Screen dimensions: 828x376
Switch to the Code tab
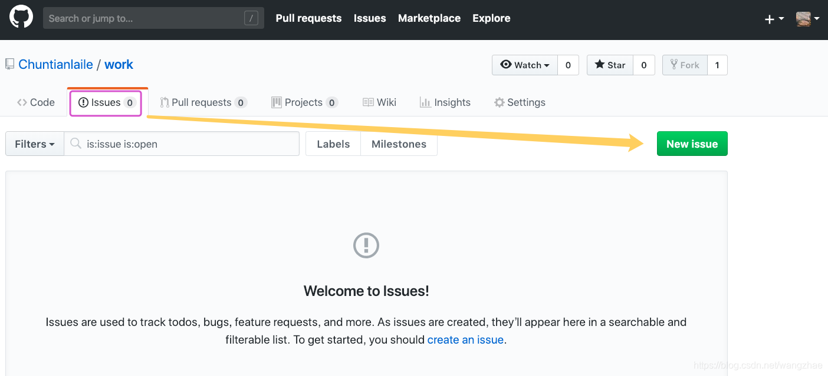click(36, 102)
